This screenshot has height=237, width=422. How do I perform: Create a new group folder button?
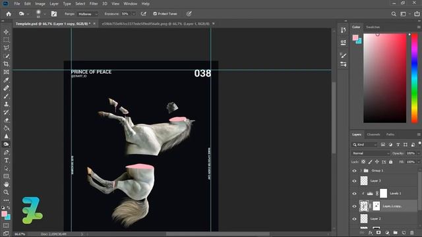coord(395,232)
